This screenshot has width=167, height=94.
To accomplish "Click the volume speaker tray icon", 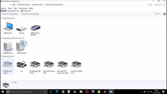I will 151,92.
